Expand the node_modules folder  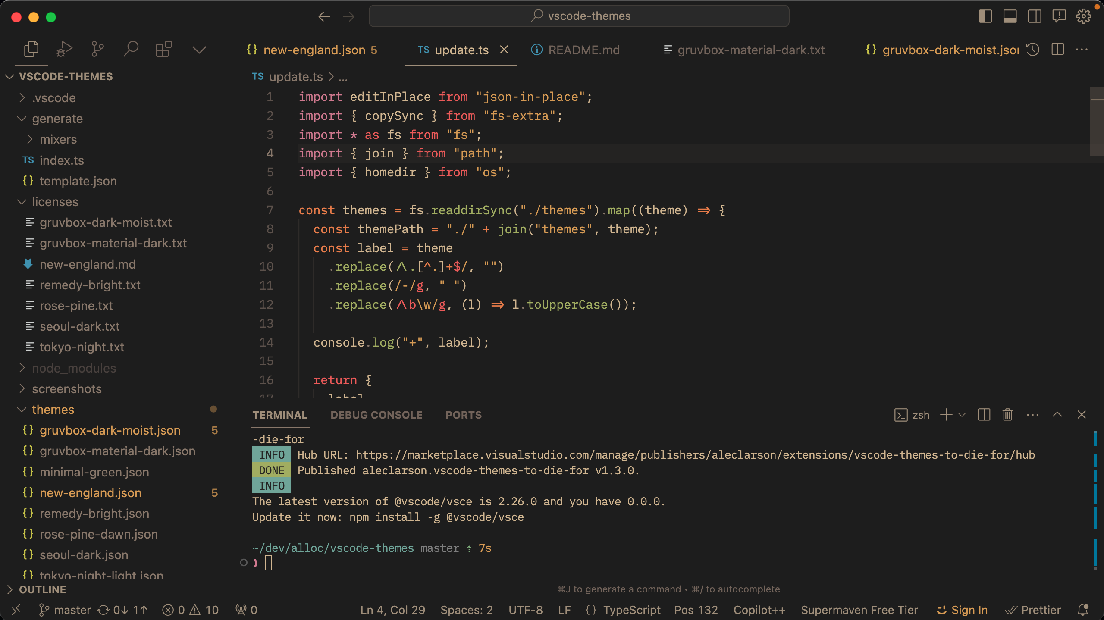[x=73, y=368]
